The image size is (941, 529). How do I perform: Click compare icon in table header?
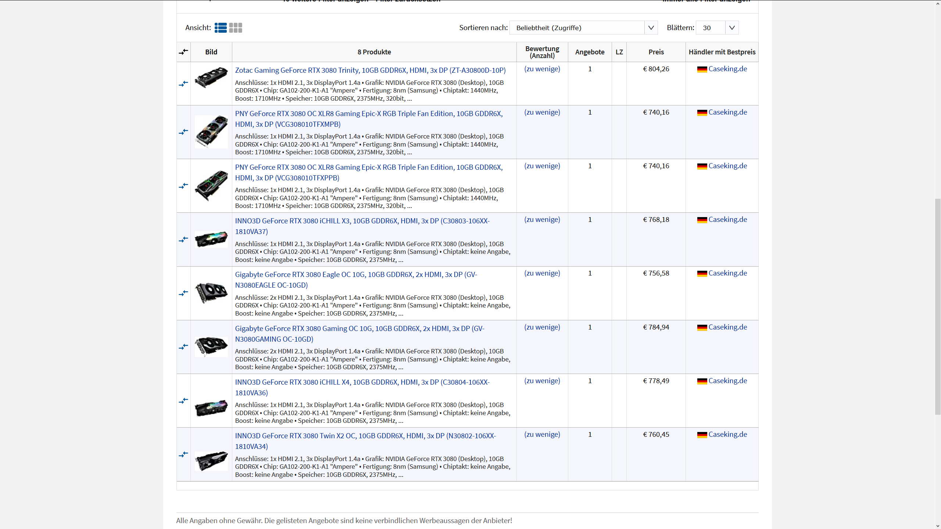[183, 52]
